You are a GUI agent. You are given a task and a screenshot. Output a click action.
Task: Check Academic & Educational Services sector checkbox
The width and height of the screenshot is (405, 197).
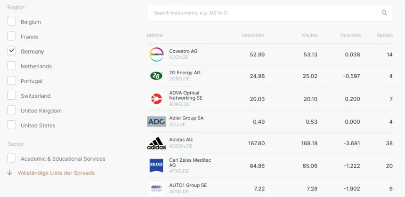pyautogui.click(x=11, y=158)
